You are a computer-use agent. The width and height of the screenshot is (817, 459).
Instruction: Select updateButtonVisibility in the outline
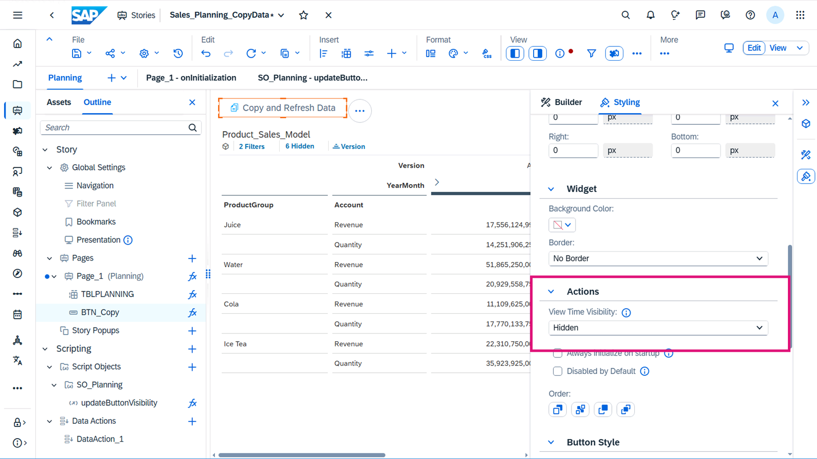(x=119, y=403)
